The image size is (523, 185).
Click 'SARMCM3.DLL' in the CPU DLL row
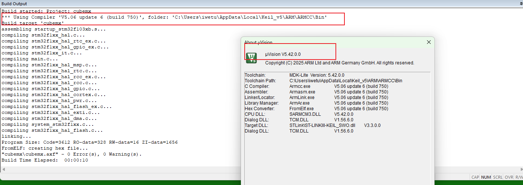[305, 114]
